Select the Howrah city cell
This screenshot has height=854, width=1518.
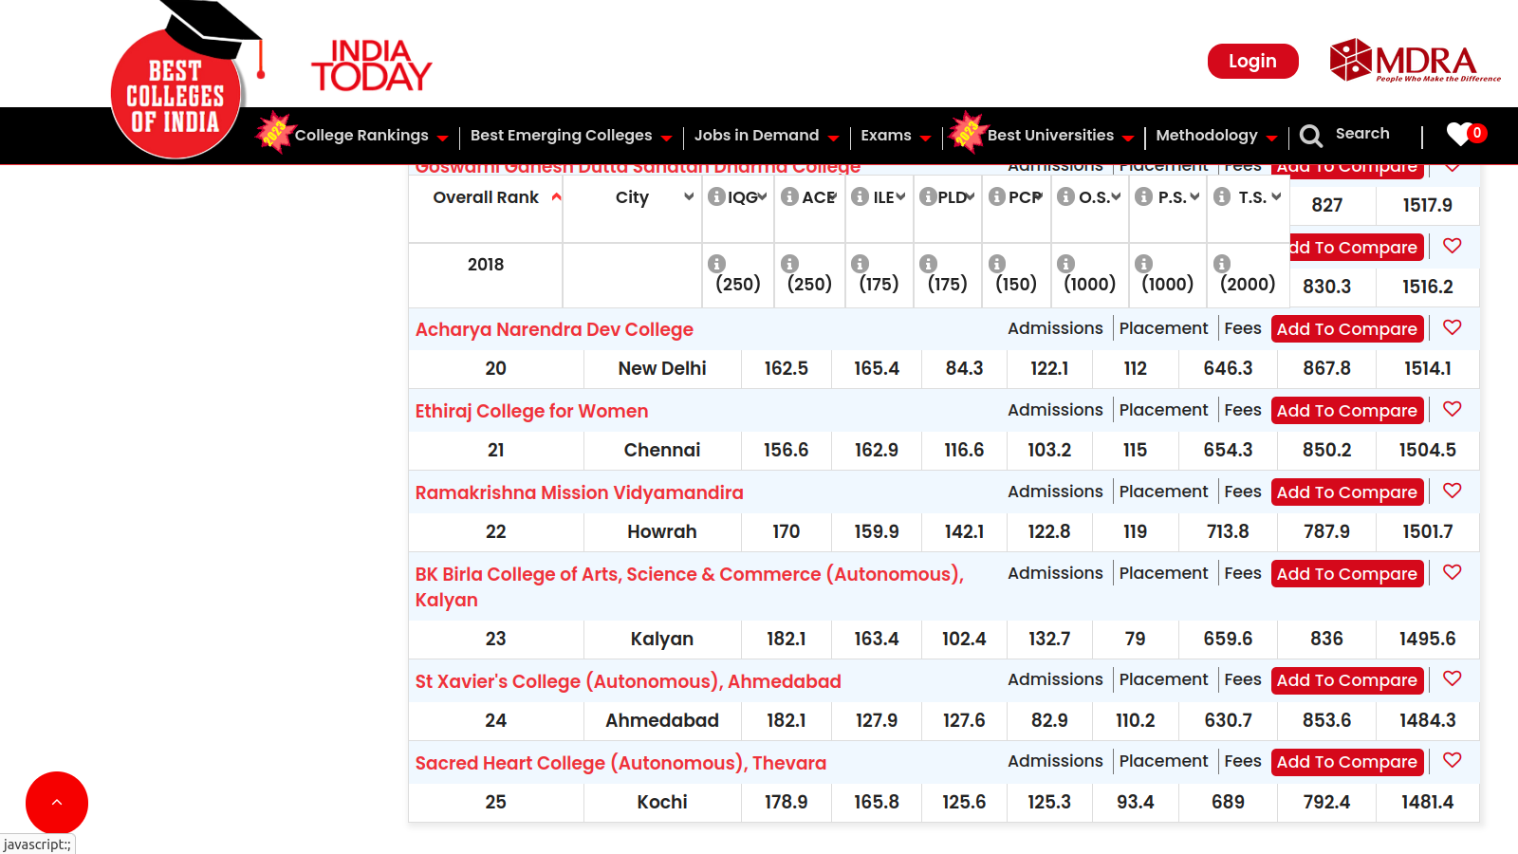coord(662,531)
